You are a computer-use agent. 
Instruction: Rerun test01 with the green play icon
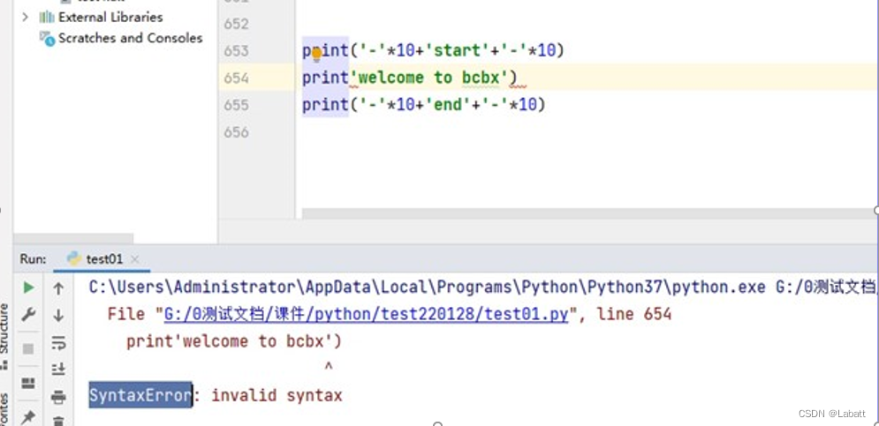click(x=28, y=288)
